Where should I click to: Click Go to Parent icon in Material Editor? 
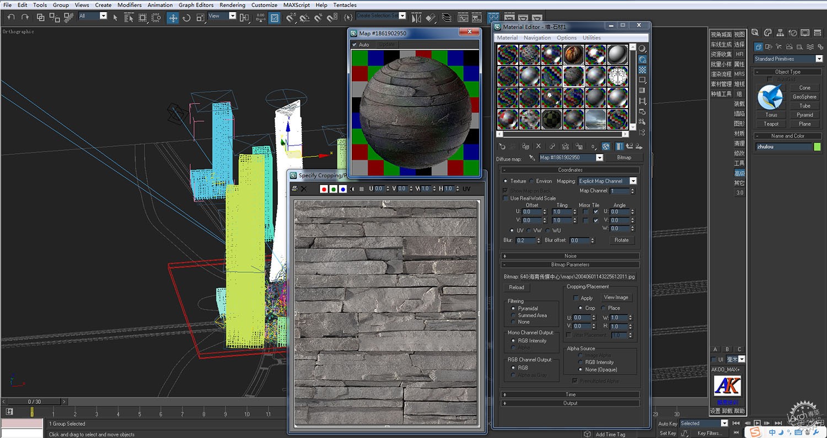[630, 147]
